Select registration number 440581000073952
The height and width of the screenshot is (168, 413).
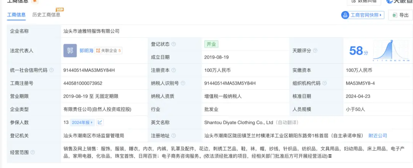pyautogui.click(x=83, y=83)
